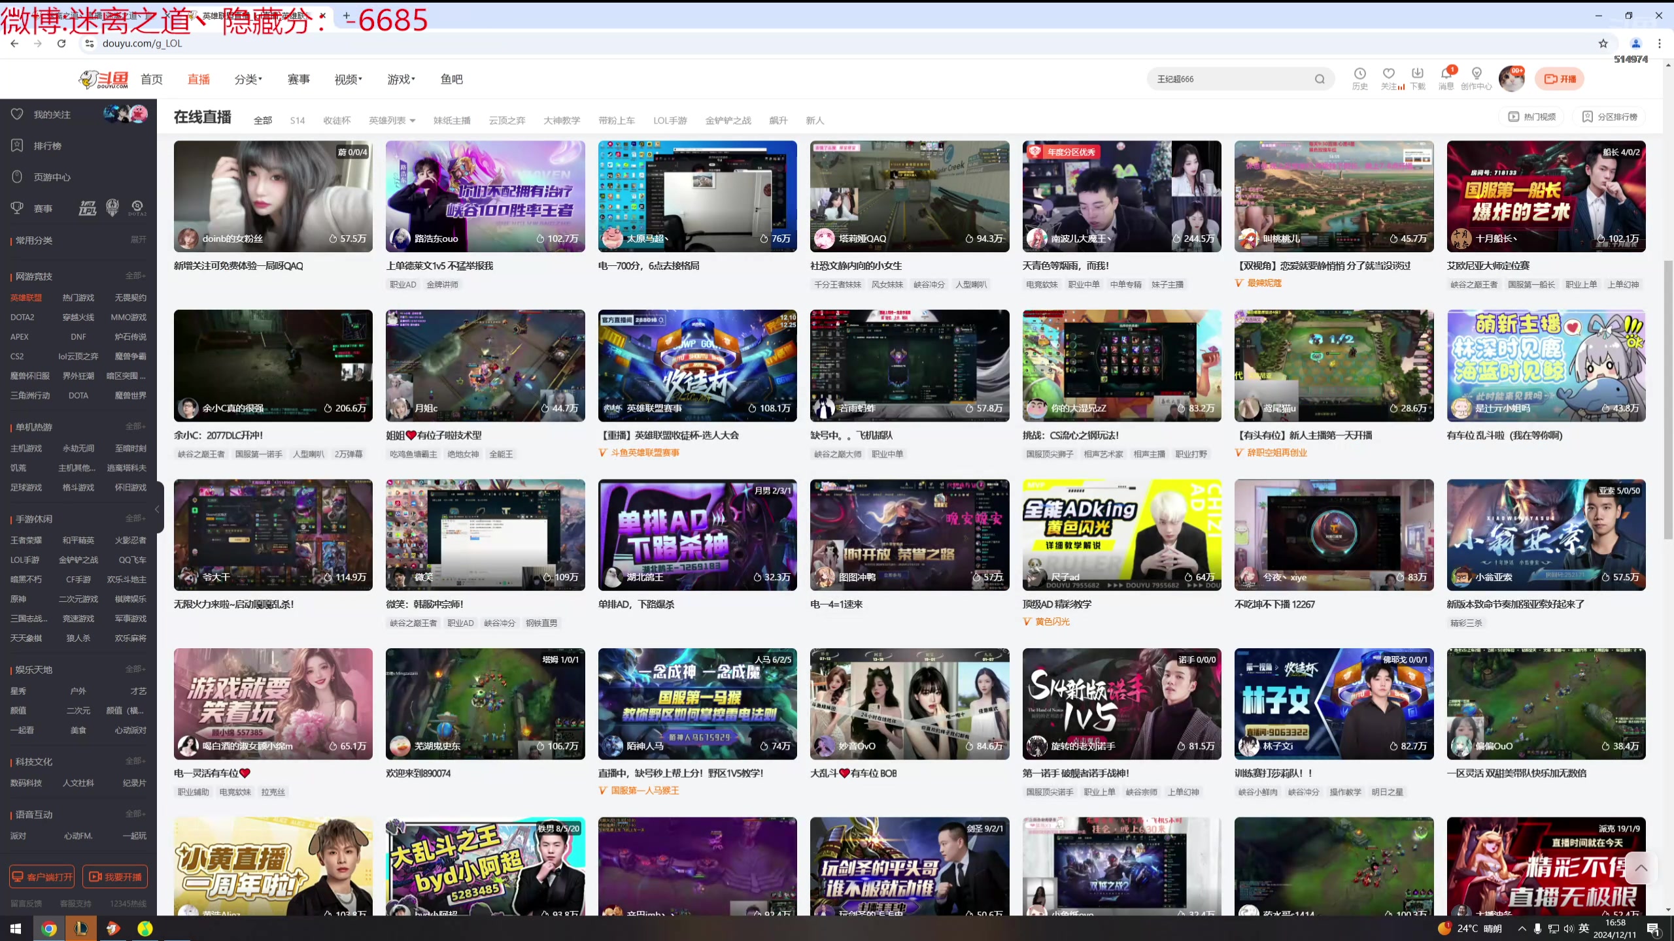Open 我的关注 in the sidebar

pyautogui.click(x=52, y=114)
